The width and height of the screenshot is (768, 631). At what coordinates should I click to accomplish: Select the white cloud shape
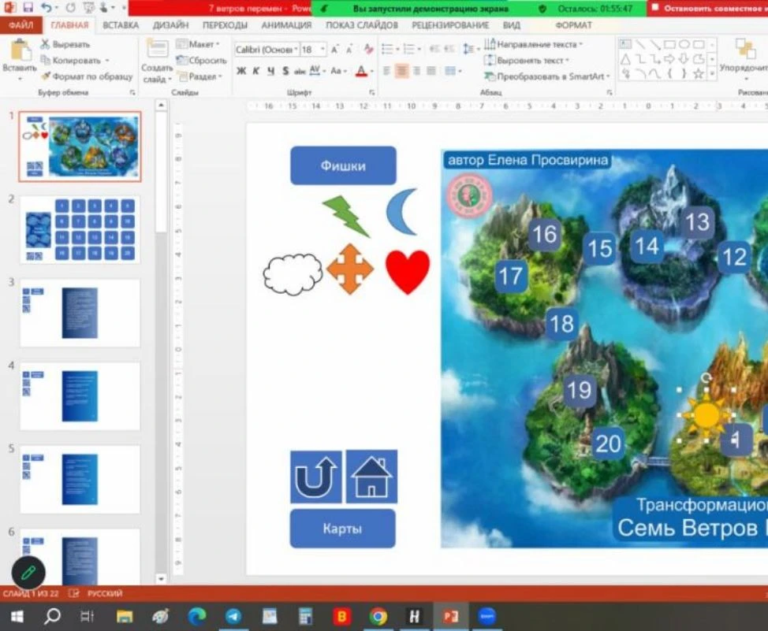[293, 274]
